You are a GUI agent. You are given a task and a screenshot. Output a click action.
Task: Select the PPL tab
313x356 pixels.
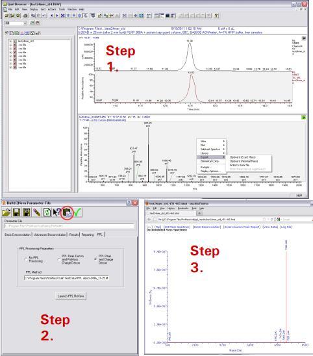click(x=100, y=235)
